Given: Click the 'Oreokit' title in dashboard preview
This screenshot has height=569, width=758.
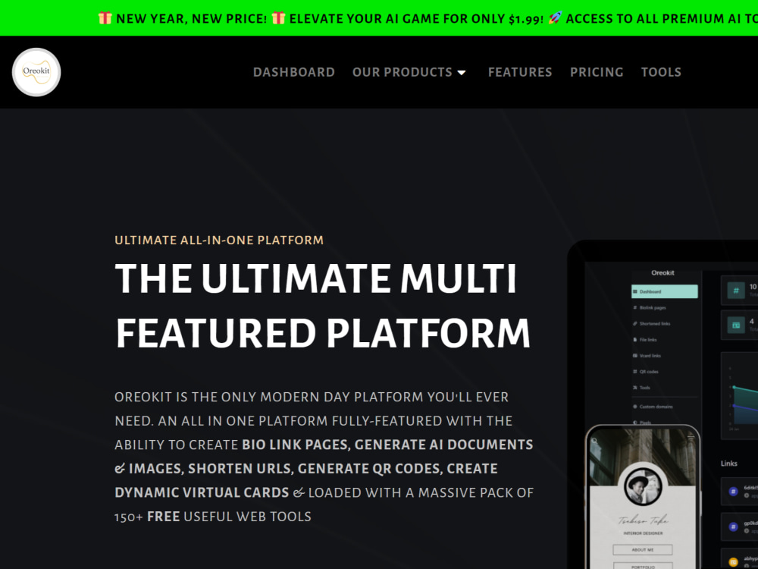Looking at the screenshot, I should point(662,273).
